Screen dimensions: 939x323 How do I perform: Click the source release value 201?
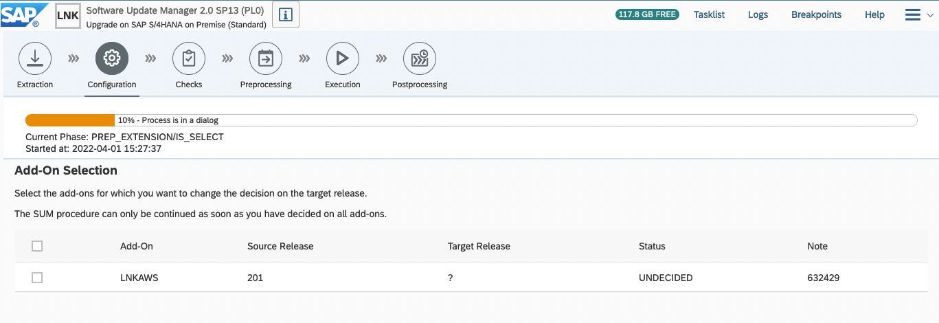[255, 278]
